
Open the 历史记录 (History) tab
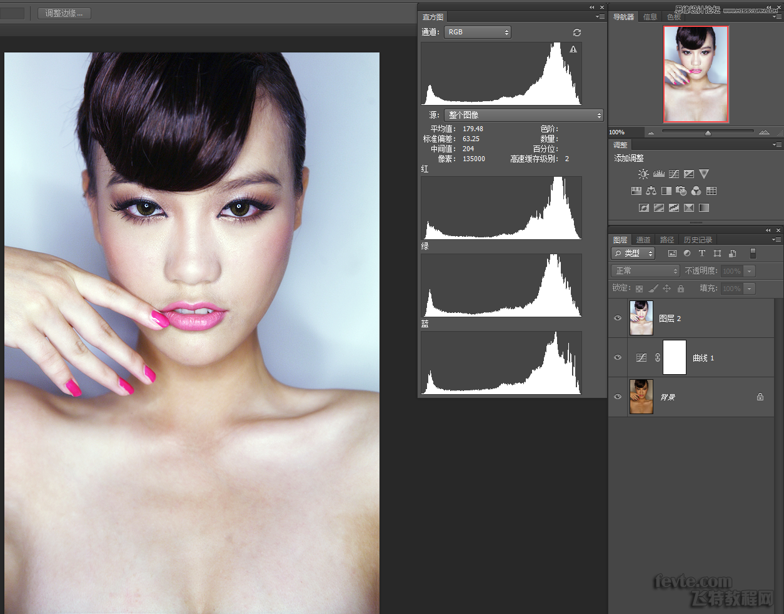[x=698, y=240]
